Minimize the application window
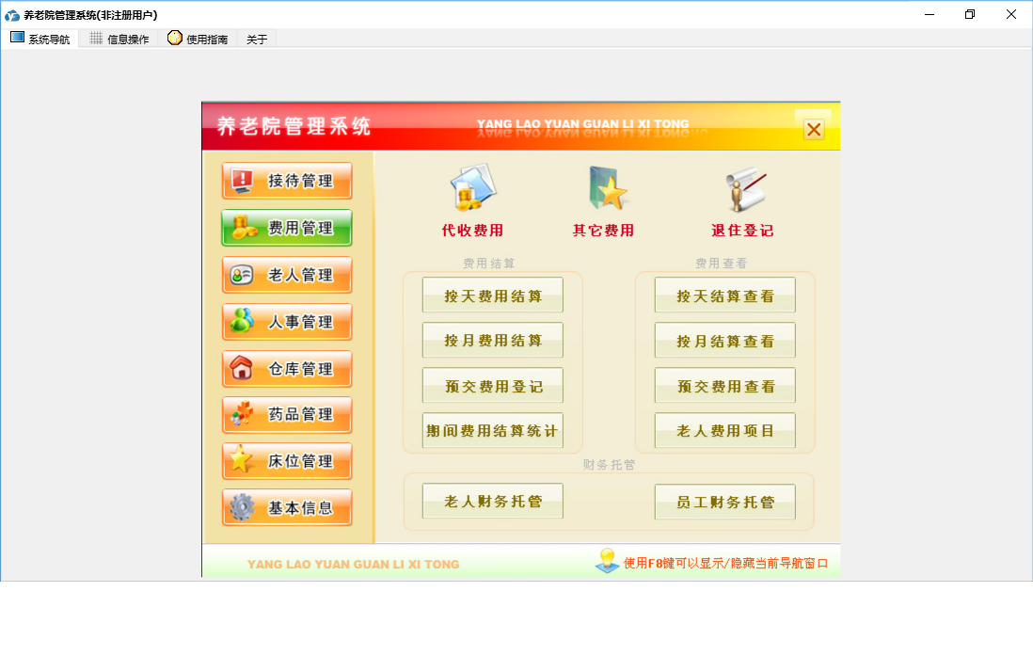 [930, 14]
